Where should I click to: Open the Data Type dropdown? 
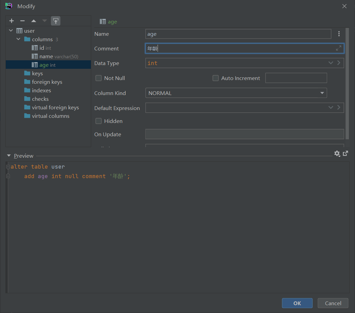click(330, 63)
